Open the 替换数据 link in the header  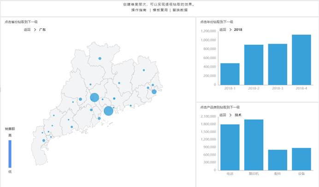point(180,10)
